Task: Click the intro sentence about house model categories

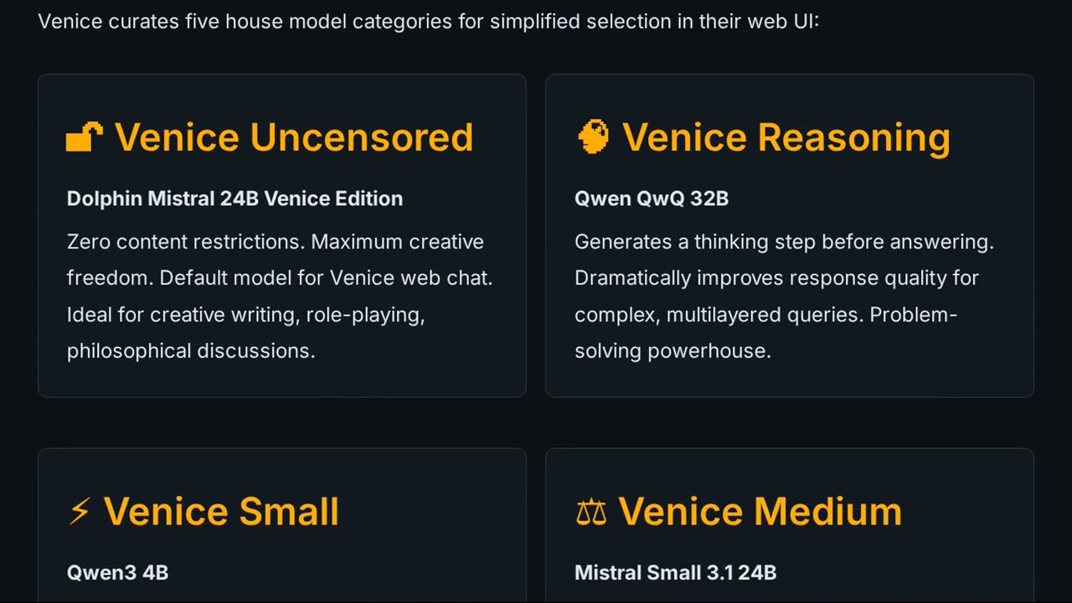Action: coord(428,21)
